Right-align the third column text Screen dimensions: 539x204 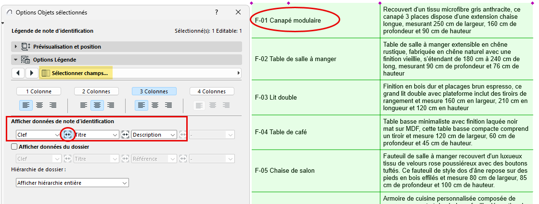click(x=168, y=105)
